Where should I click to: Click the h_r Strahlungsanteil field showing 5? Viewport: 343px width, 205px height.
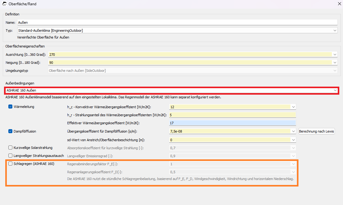233,115
